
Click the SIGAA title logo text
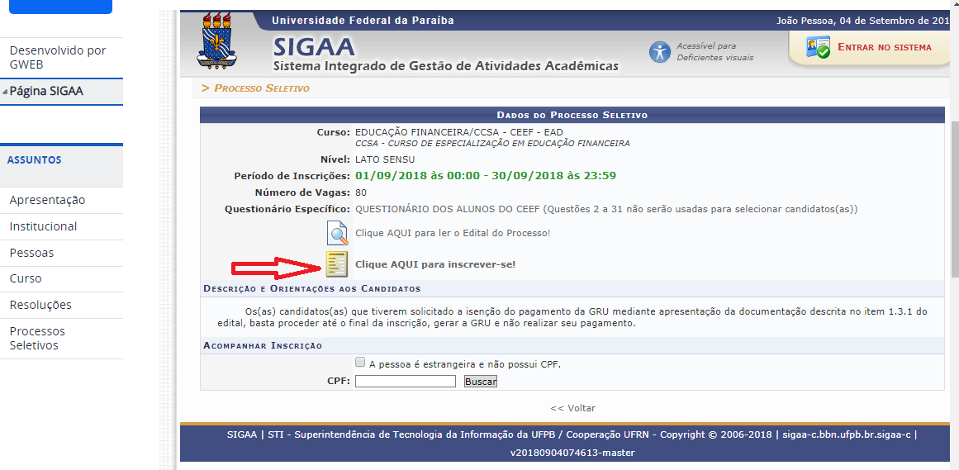[x=314, y=46]
